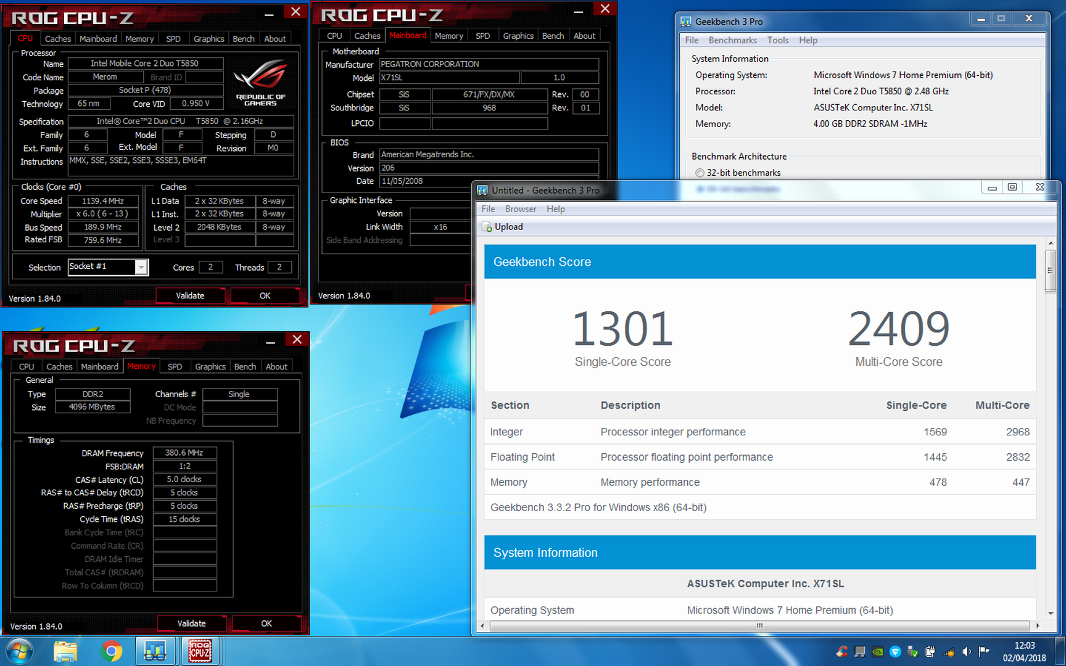Open Windows Explorer from the taskbar
The height and width of the screenshot is (666, 1066).
65,651
